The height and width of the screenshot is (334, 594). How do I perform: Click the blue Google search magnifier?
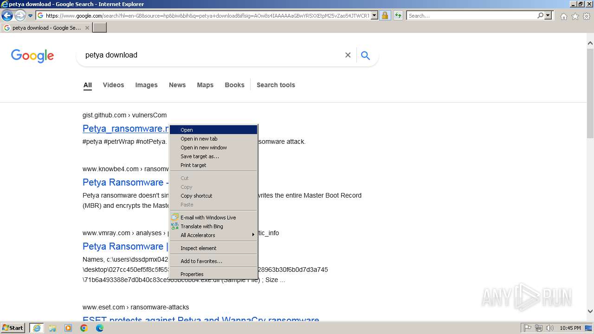pyautogui.click(x=366, y=55)
